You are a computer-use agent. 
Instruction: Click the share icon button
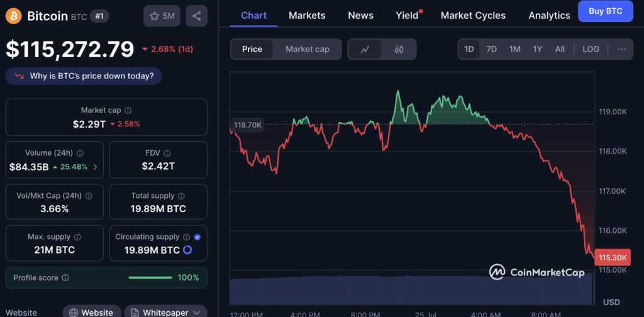pos(197,16)
